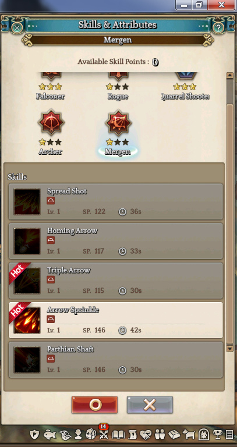Close Skills & Attributes with round X icon

(x=17, y=28)
